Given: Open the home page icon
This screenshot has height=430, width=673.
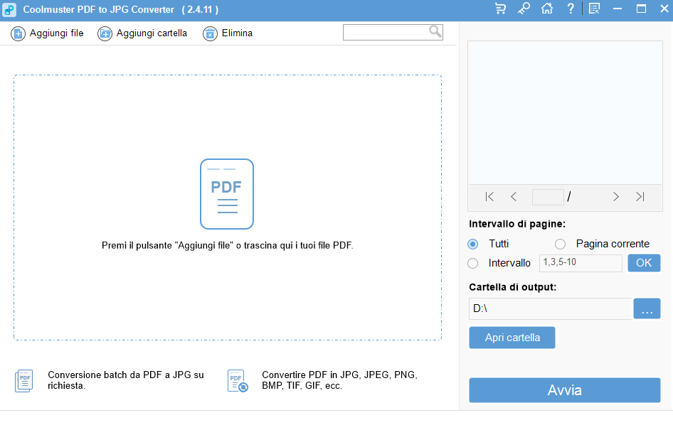Looking at the screenshot, I should [547, 9].
